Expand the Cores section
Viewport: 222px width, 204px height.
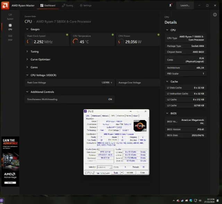pyautogui.click(x=27, y=67)
